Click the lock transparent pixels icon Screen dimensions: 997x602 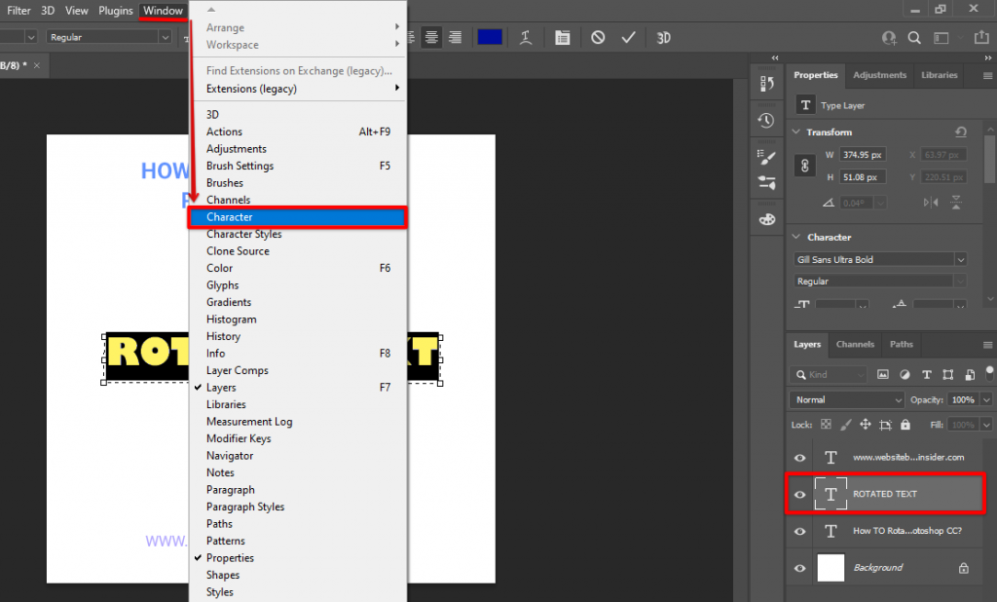click(x=826, y=424)
